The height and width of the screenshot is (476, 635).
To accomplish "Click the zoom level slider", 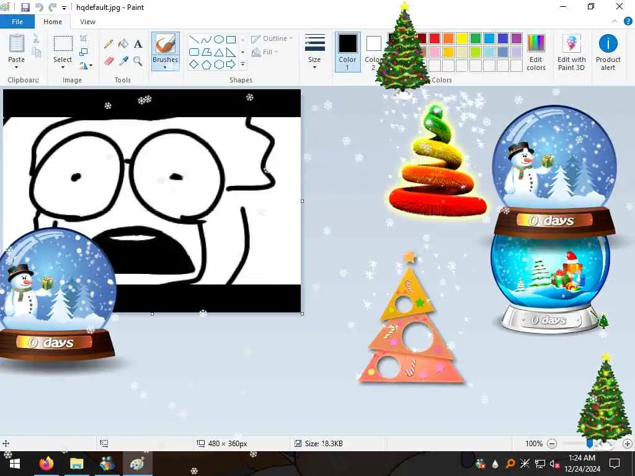I will pos(590,444).
